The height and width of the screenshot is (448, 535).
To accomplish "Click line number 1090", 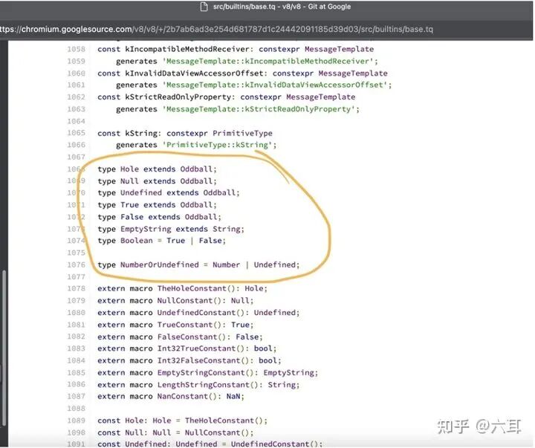I will [76, 432].
